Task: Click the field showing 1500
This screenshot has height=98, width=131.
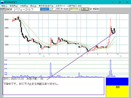Action: pyautogui.click(x=58, y=9)
